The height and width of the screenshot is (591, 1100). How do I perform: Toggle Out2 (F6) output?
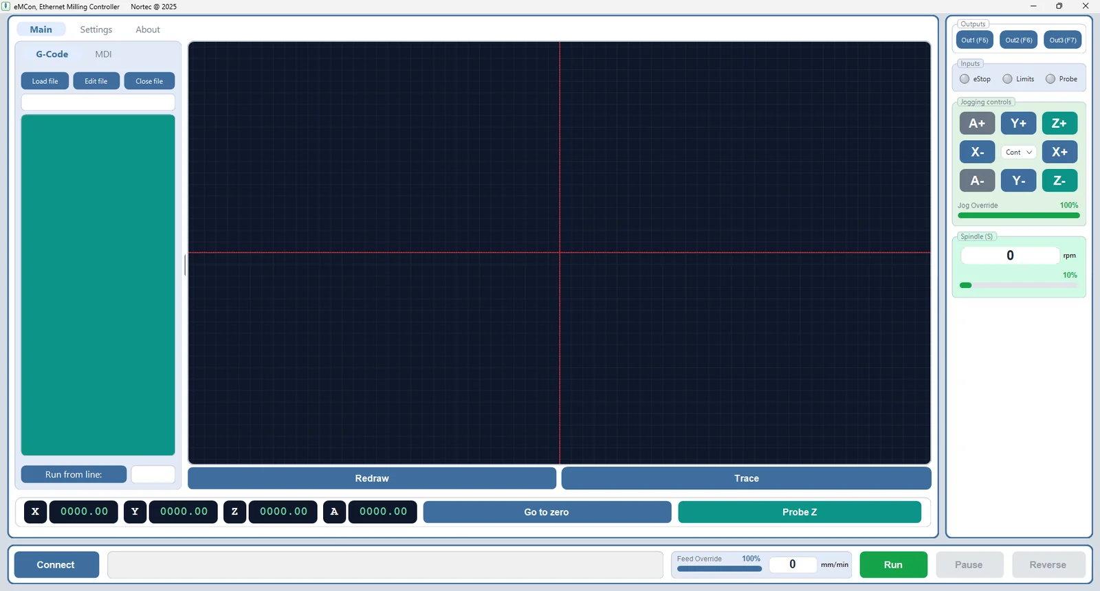[1018, 41]
